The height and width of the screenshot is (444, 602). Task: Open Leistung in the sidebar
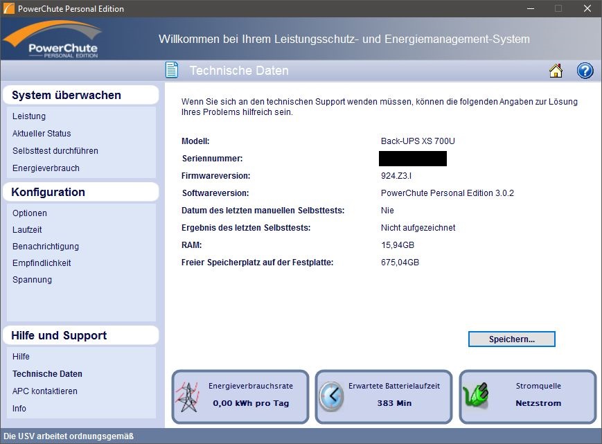[29, 116]
